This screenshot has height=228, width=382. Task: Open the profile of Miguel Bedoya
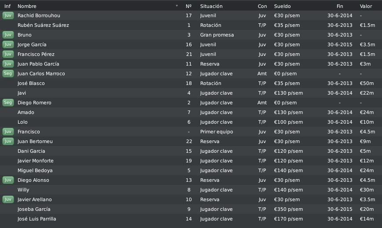point(35,170)
